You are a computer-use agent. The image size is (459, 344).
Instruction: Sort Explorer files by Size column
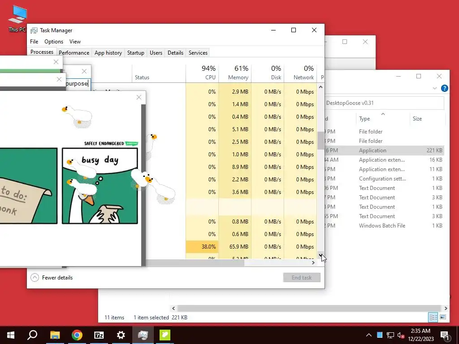pos(427,118)
